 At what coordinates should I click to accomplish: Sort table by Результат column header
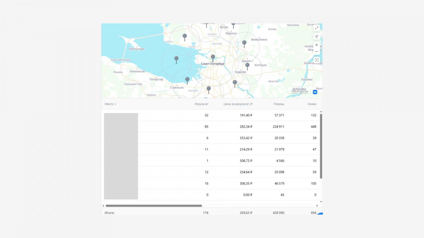pos(201,104)
